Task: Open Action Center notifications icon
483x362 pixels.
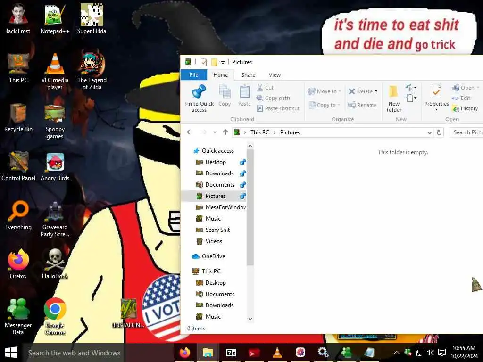Action: [441, 353]
